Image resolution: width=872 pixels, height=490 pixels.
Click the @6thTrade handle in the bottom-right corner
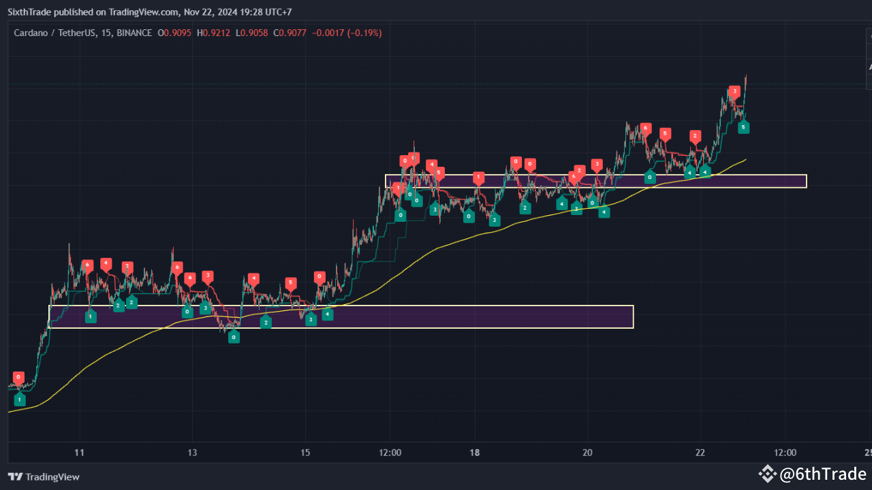(x=823, y=474)
